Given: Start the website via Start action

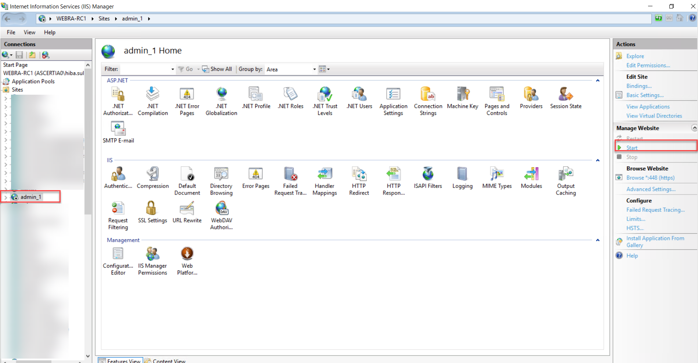Looking at the screenshot, I should (x=632, y=148).
